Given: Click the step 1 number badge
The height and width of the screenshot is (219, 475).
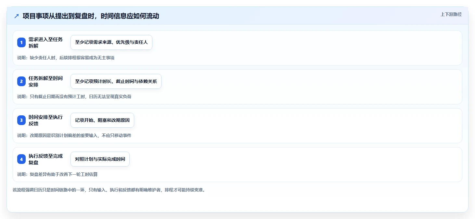Looking at the screenshot, I should coord(21,42).
